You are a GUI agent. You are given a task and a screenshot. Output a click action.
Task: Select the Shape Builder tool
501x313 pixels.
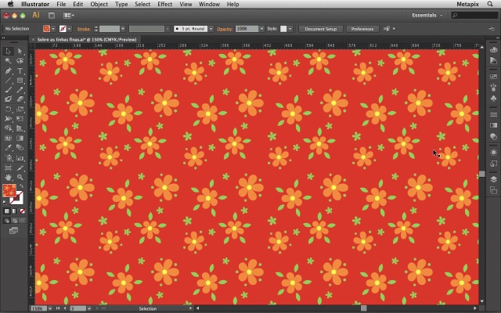point(8,128)
